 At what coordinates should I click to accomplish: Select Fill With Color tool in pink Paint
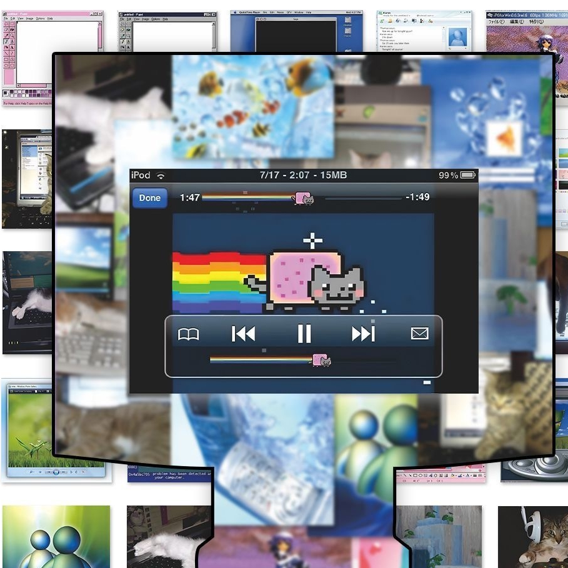click(x=12, y=30)
